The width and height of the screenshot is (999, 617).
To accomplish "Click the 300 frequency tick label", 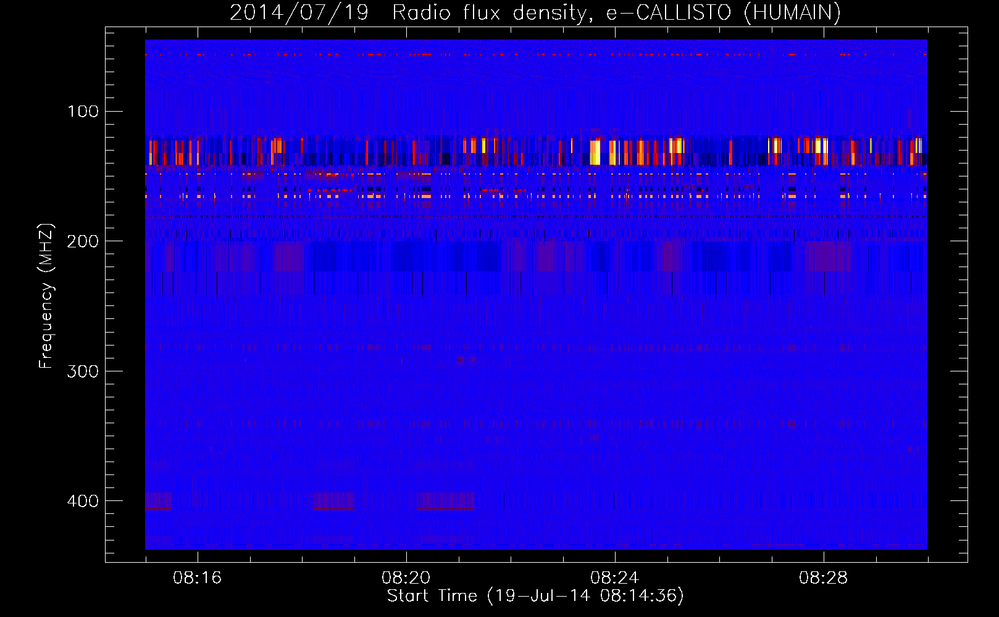I will [83, 371].
